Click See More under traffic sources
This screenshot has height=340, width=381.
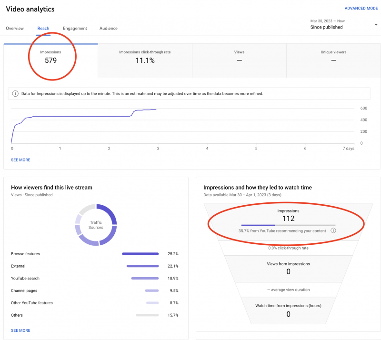coord(20,330)
